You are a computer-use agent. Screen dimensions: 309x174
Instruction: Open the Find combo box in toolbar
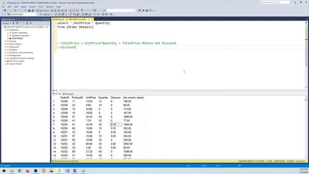pyautogui.click(x=121, y=11)
